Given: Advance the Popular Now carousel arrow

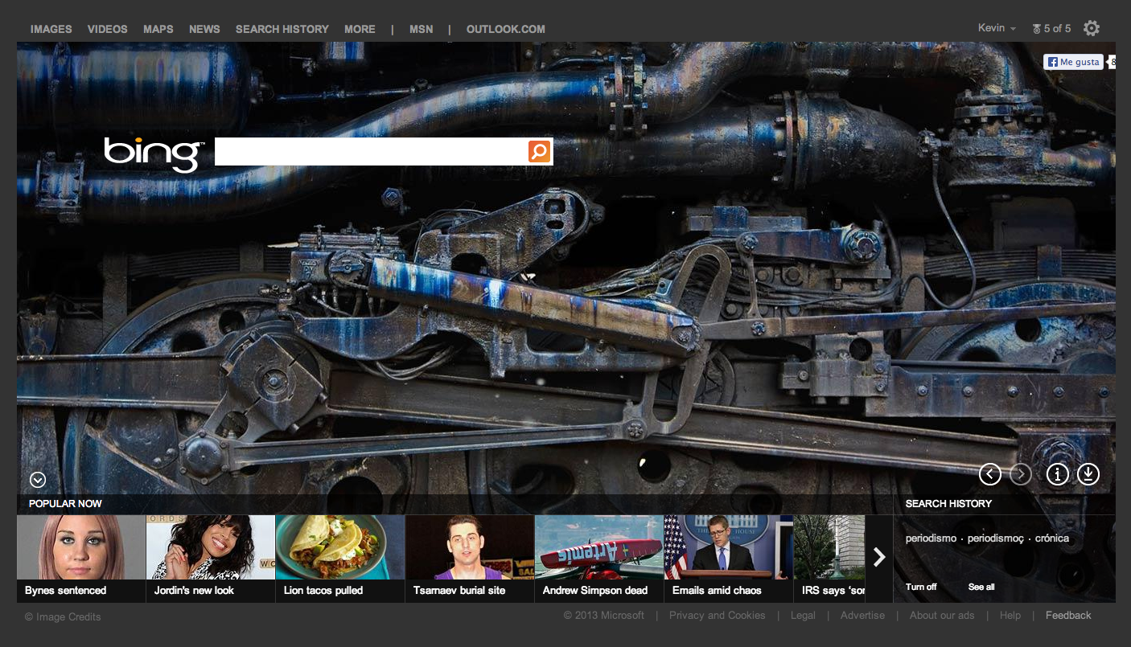Looking at the screenshot, I should (879, 557).
